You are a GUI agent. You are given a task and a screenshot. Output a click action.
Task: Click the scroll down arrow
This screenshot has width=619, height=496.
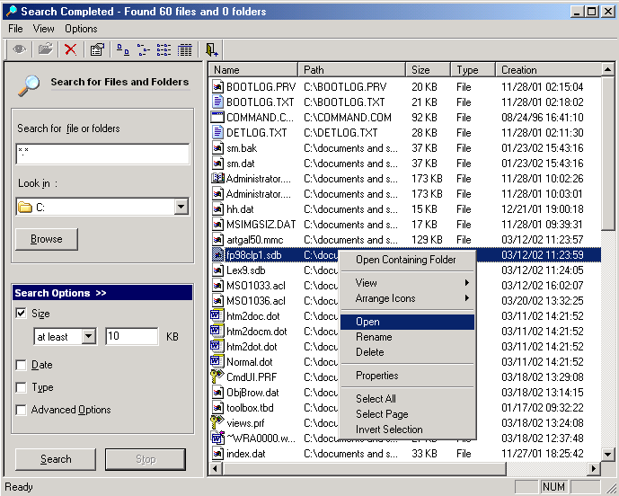(x=608, y=454)
